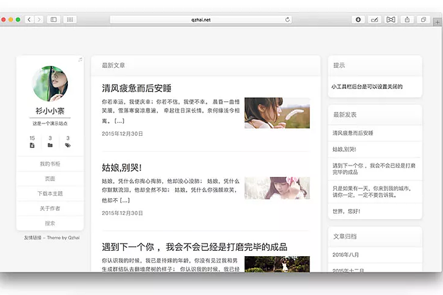Image resolution: width=443 pixels, height=295 pixels.
Task: Open 姑娘,别哭! in the 最新发表 list
Action: [344, 149]
